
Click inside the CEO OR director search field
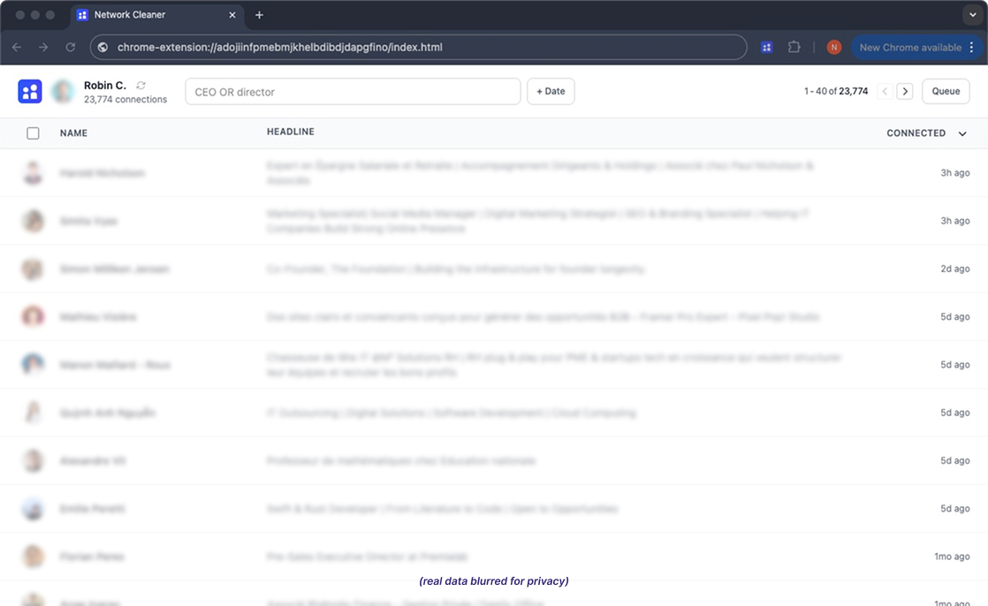tap(353, 91)
